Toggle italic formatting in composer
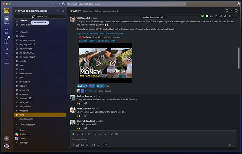 (78, 134)
